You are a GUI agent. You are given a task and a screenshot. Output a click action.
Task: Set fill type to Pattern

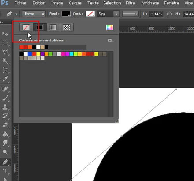click(x=67, y=27)
